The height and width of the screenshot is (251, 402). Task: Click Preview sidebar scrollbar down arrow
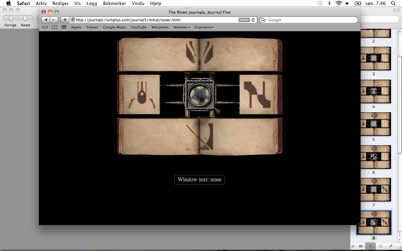[x=399, y=239]
